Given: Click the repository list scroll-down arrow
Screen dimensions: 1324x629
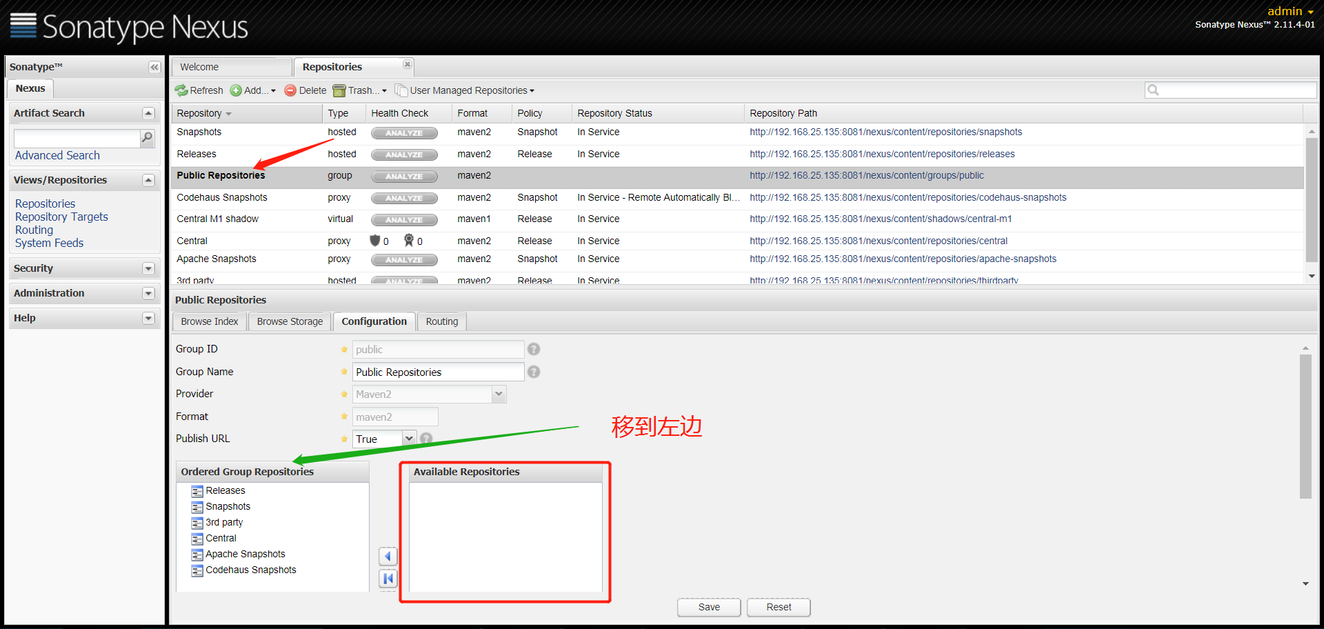Looking at the screenshot, I should click(1312, 276).
